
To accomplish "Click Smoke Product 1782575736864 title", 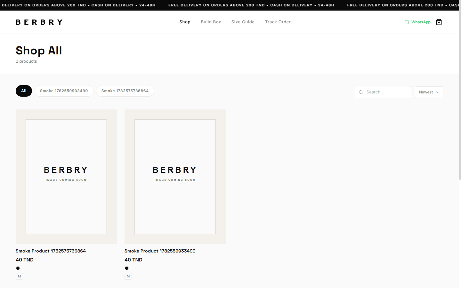I will click(51, 251).
